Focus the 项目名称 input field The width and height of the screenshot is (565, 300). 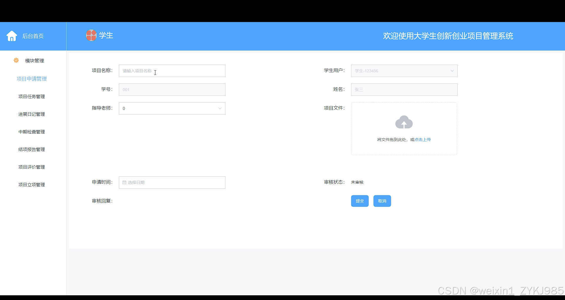pyautogui.click(x=172, y=71)
